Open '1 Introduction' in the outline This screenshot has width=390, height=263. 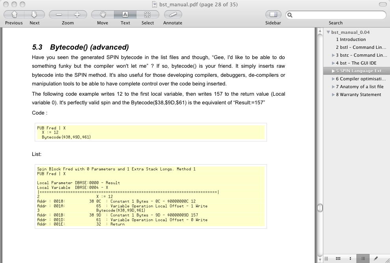tap(351, 39)
